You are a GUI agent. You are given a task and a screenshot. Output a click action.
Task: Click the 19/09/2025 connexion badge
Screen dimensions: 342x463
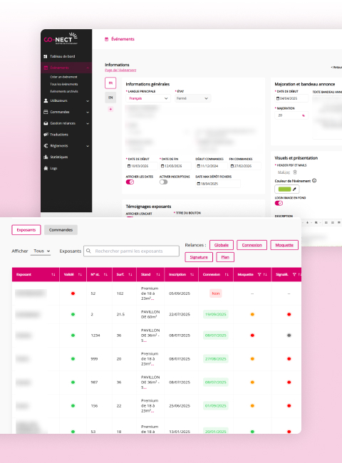(216, 314)
